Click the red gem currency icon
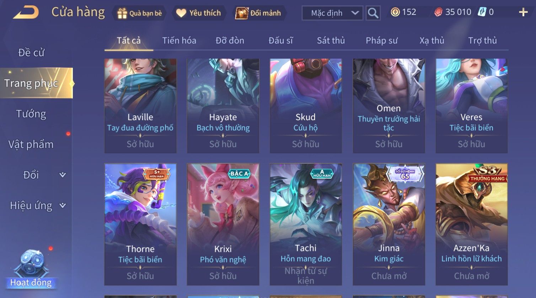Image resolution: width=536 pixels, height=298 pixels. [x=438, y=12]
